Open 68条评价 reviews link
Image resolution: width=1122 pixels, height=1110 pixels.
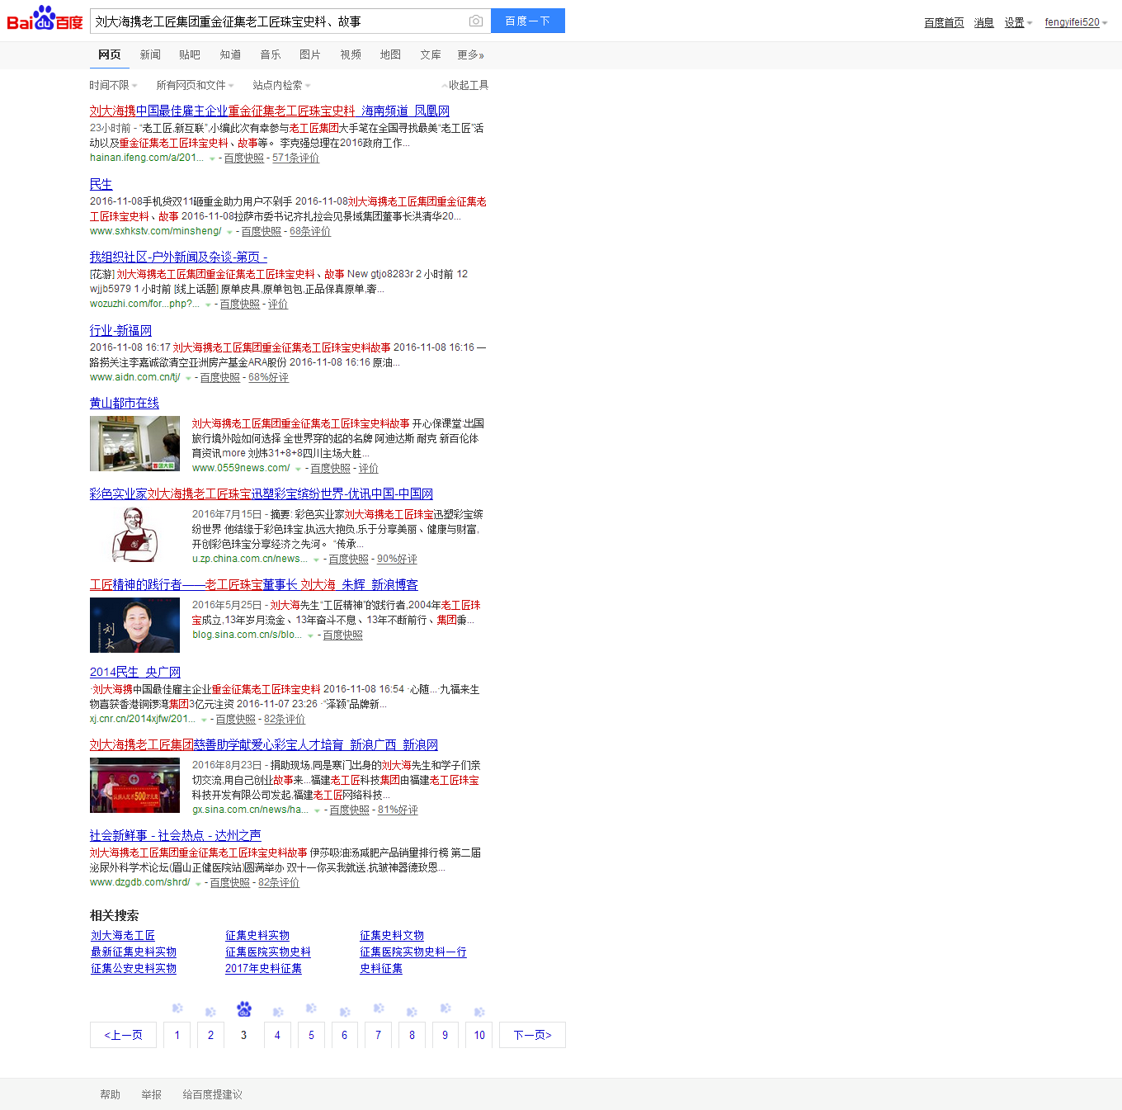[x=310, y=232]
